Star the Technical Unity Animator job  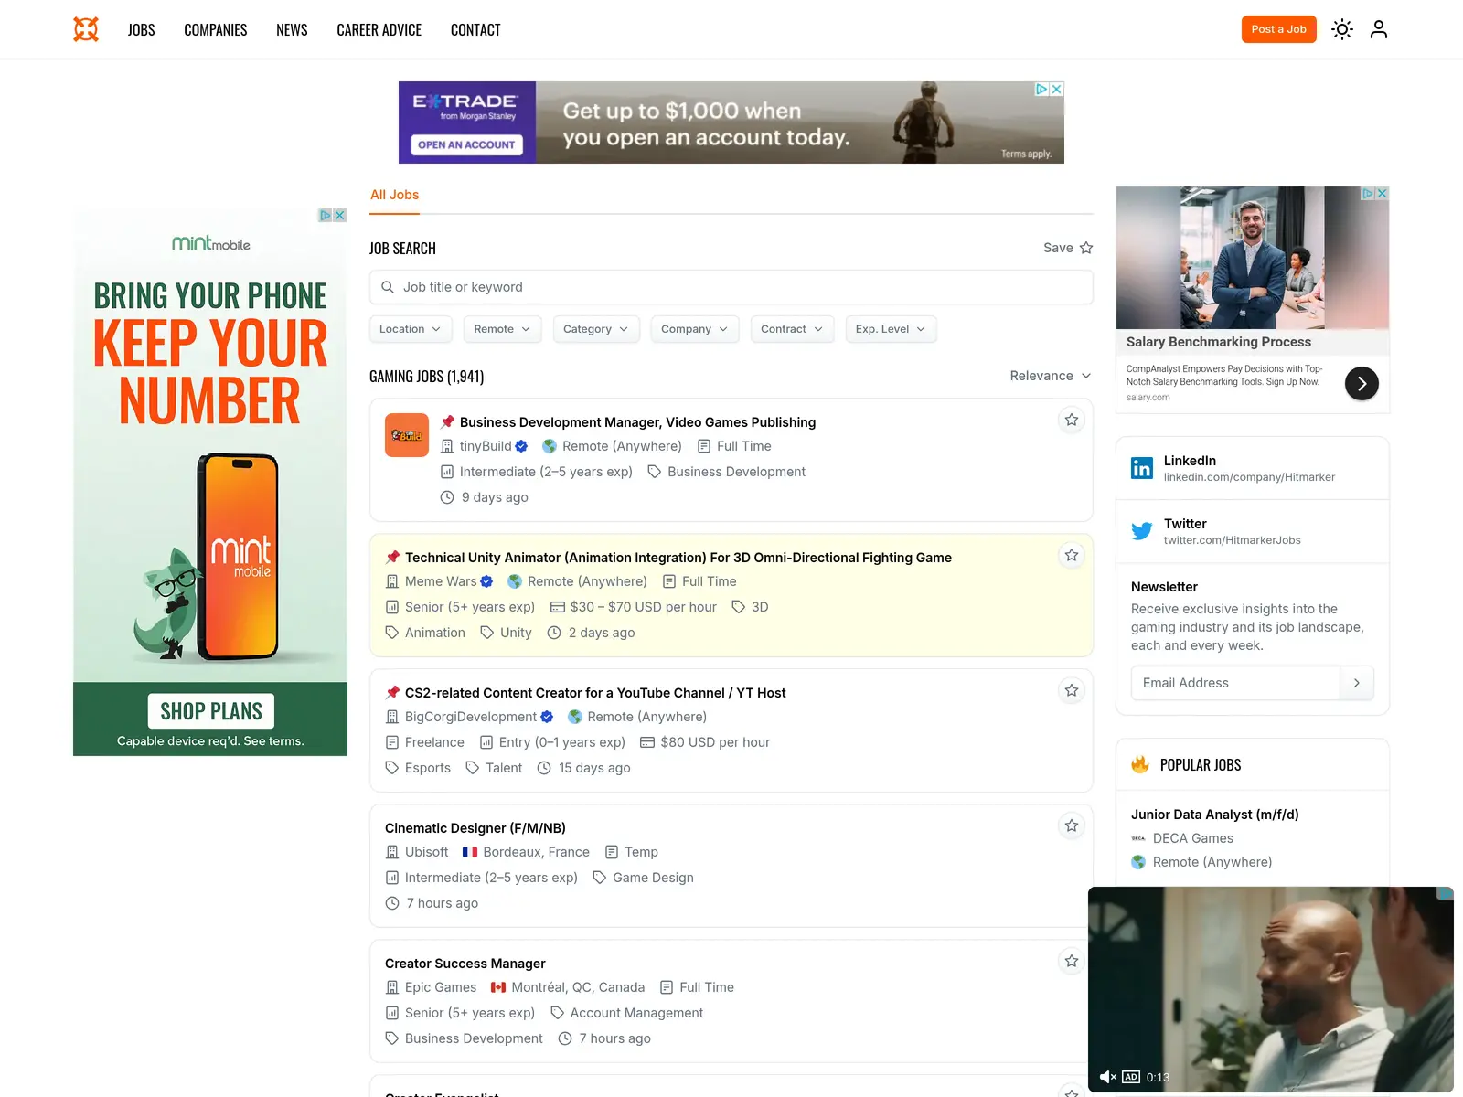tap(1072, 555)
